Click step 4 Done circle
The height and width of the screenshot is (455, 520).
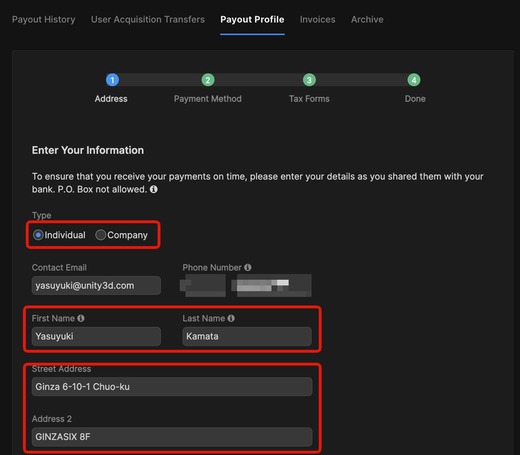[x=414, y=80]
